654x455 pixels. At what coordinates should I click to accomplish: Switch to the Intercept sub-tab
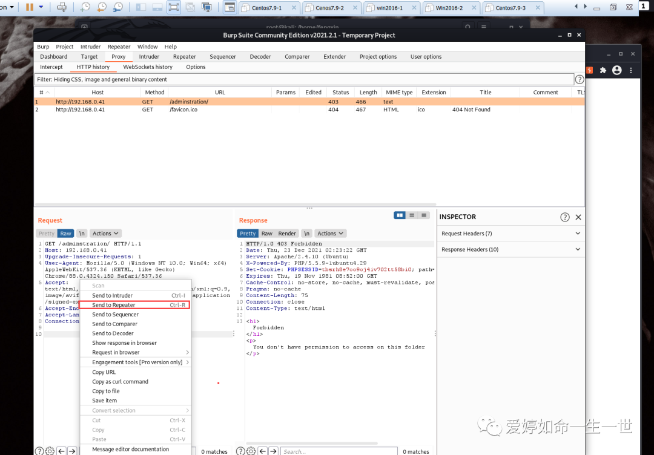(51, 67)
